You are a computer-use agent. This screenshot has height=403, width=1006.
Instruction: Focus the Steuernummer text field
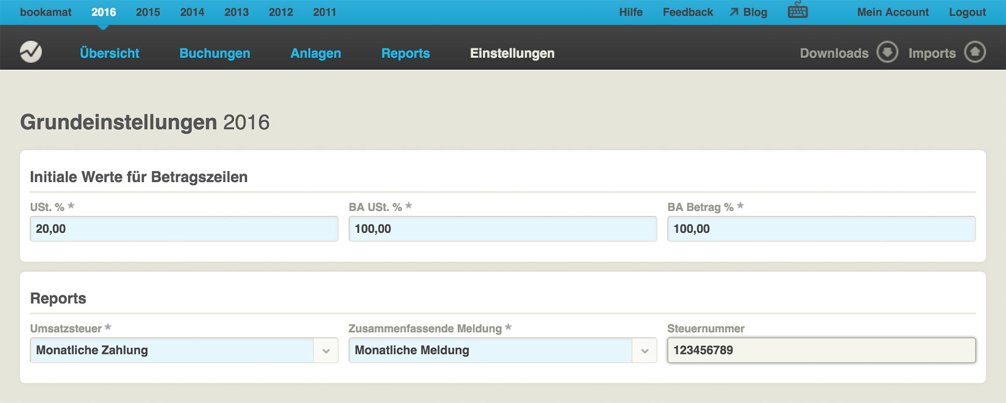point(821,350)
